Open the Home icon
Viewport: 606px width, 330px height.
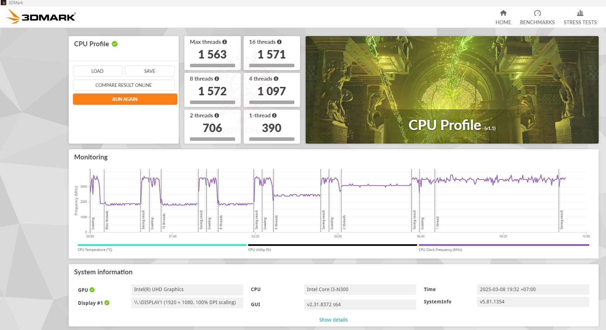503,13
